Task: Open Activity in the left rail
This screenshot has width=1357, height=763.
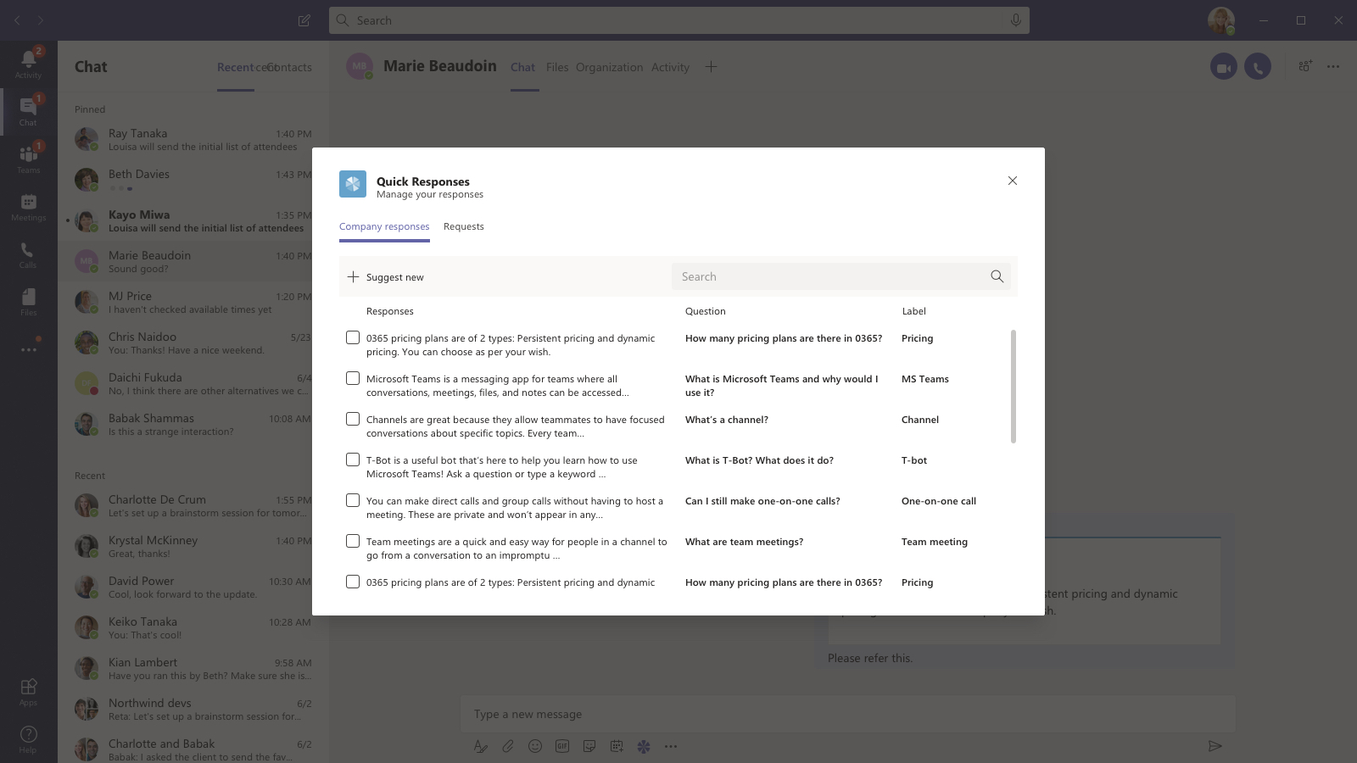Action: (28, 64)
